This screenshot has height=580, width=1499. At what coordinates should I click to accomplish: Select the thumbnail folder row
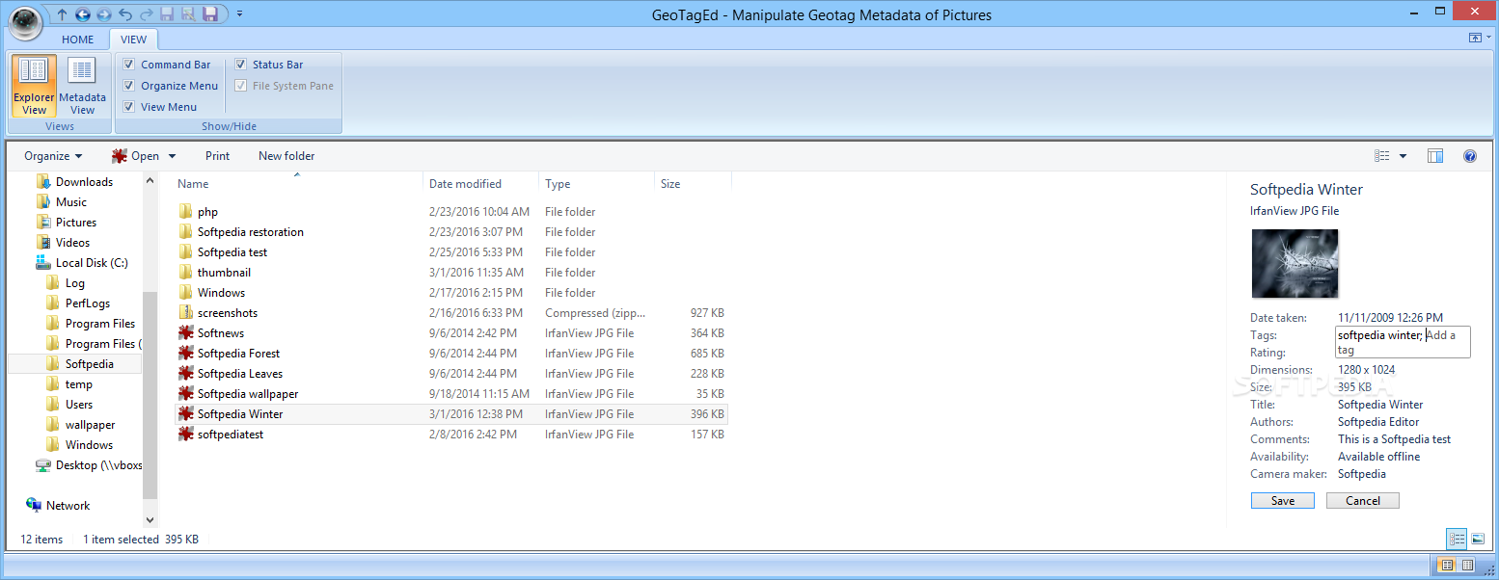(x=451, y=273)
